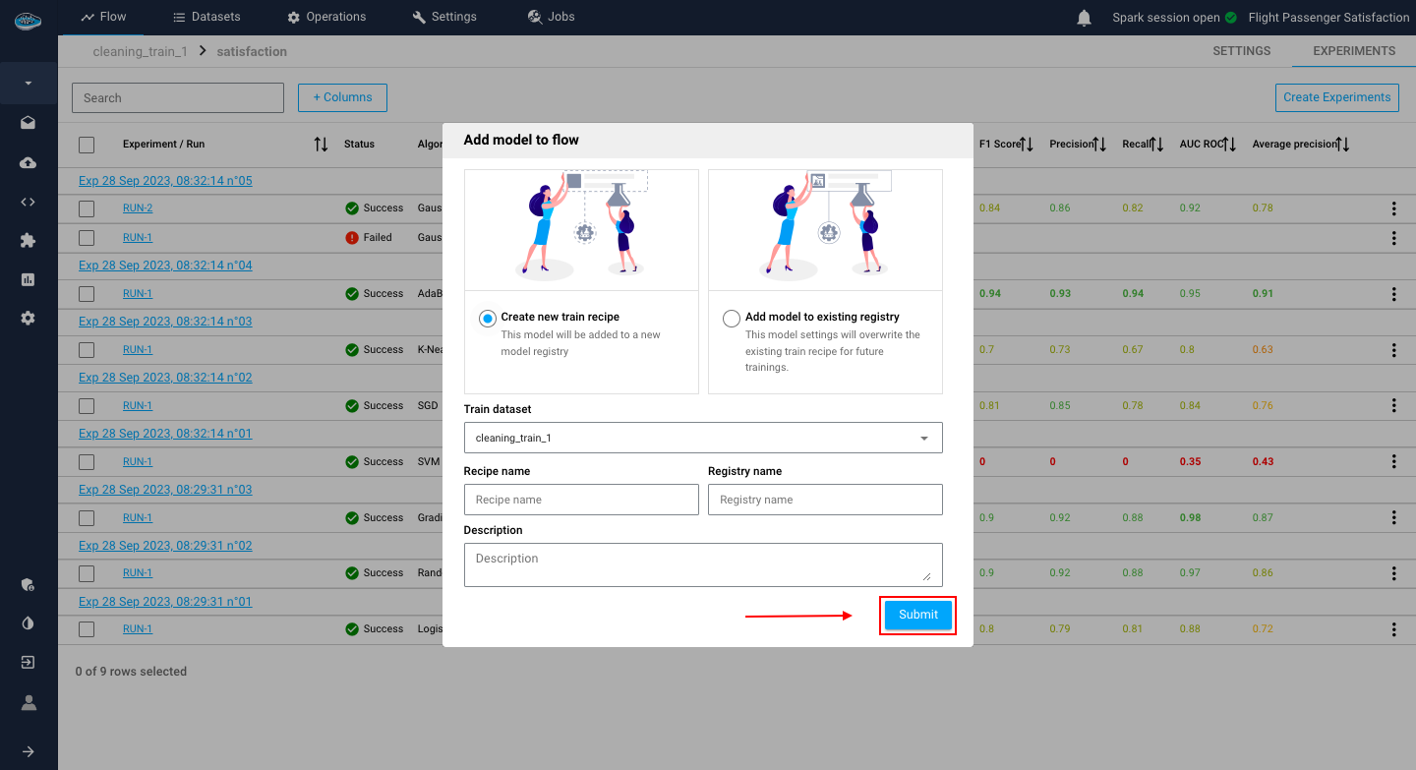Switch to the Settings tab on right
Screen dimensions: 1416x770
1241,51
